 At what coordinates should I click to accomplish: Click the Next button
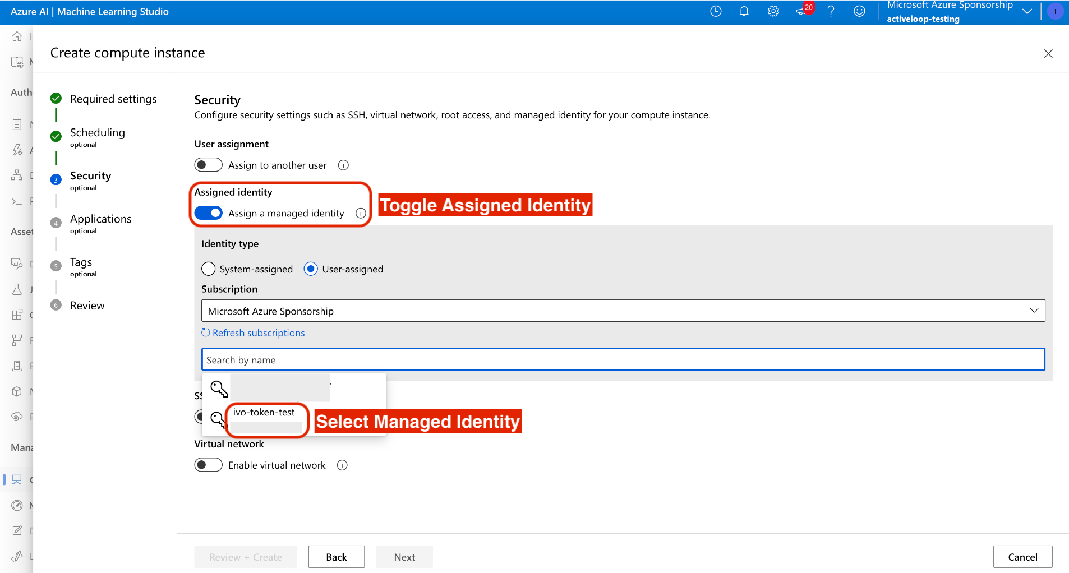tap(404, 557)
